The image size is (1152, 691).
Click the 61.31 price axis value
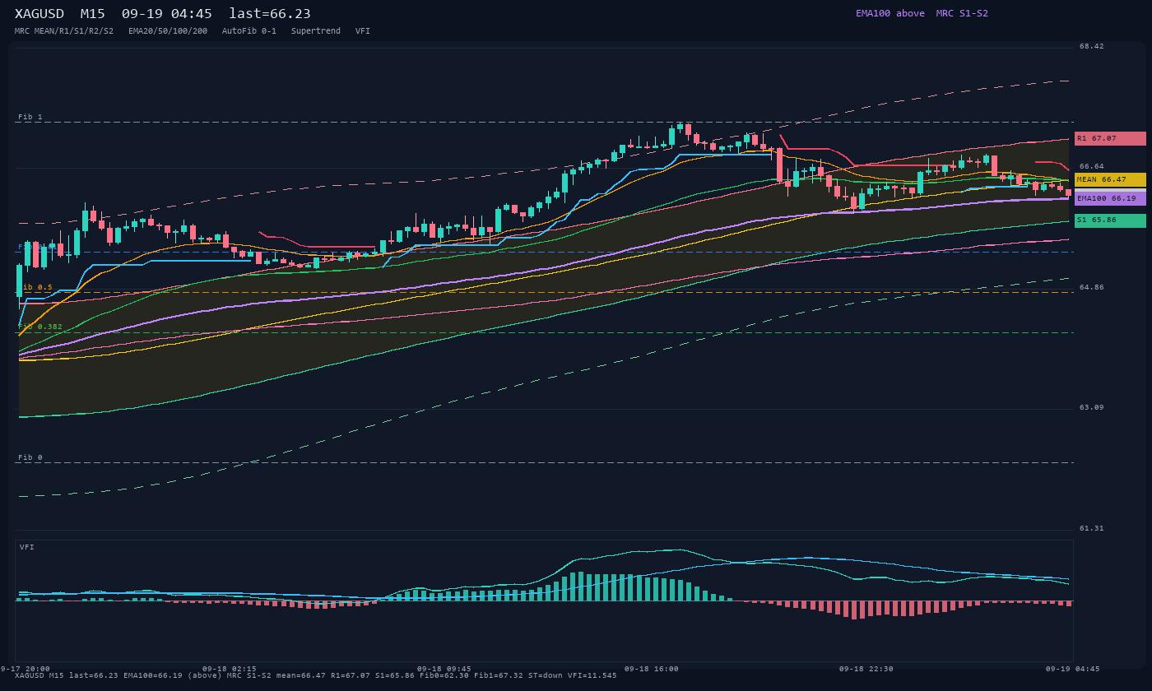(1092, 528)
